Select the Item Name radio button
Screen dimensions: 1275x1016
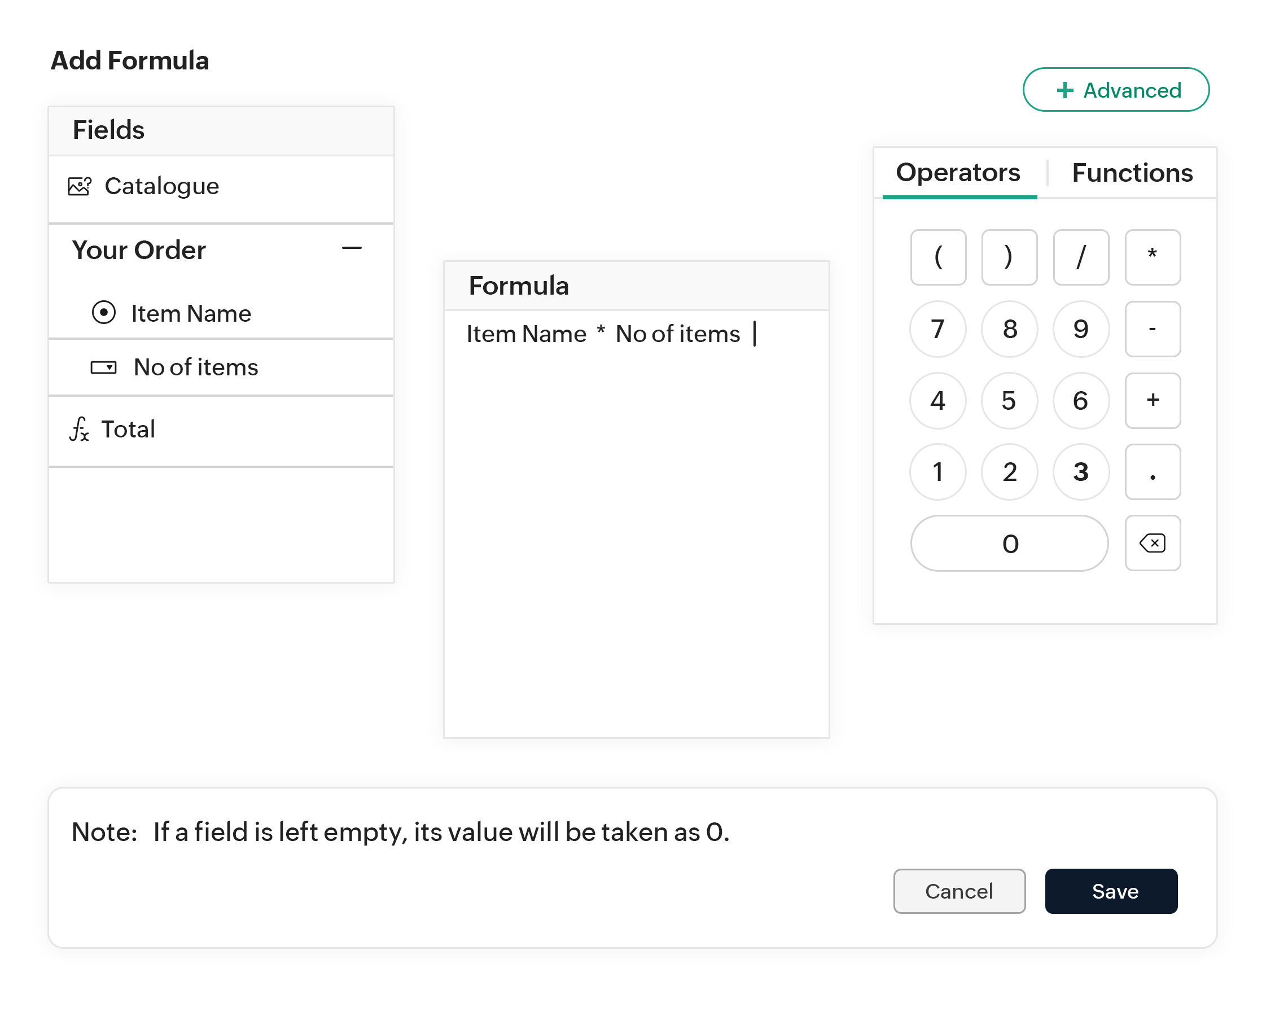click(104, 311)
